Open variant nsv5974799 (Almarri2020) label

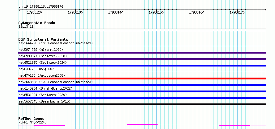pyautogui.click(x=41, y=50)
